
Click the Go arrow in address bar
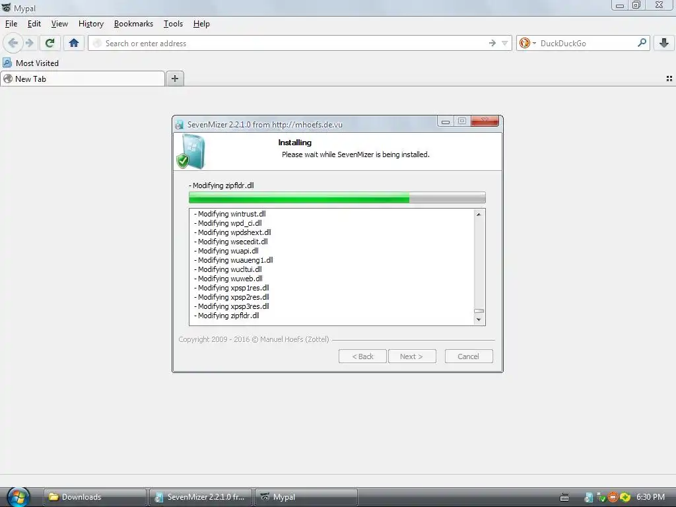click(492, 43)
